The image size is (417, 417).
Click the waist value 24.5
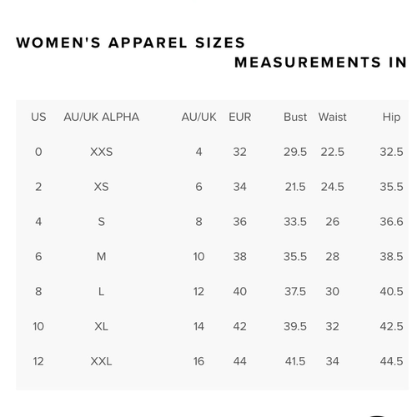tap(333, 187)
